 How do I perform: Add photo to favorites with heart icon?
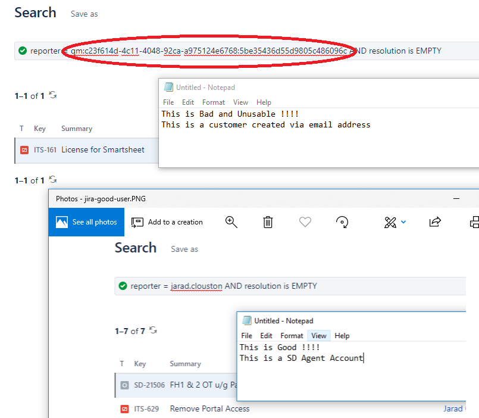(x=305, y=222)
